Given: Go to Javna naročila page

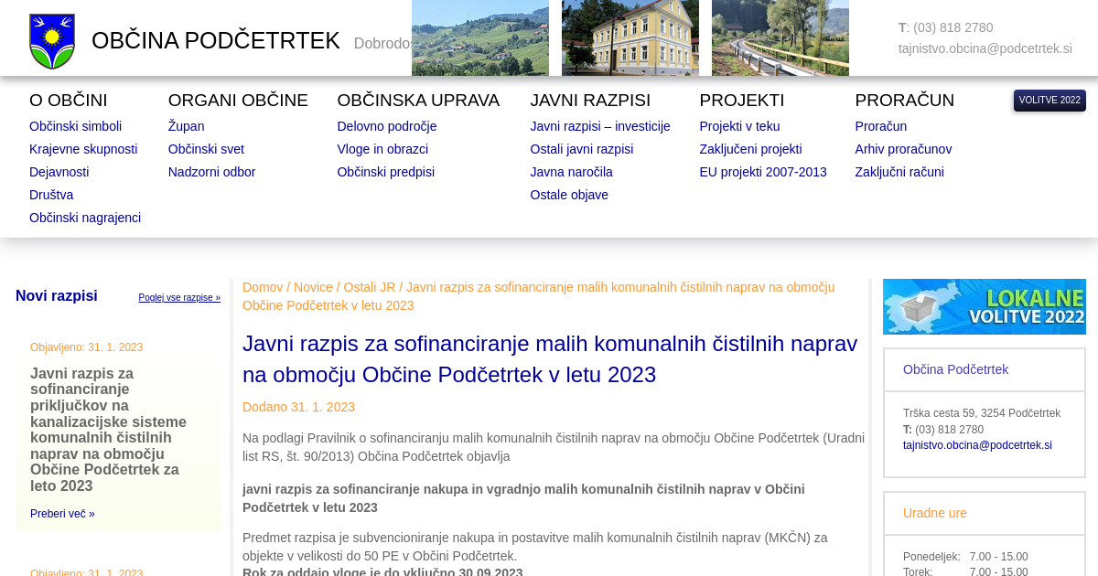Looking at the screenshot, I should pyautogui.click(x=571, y=172).
